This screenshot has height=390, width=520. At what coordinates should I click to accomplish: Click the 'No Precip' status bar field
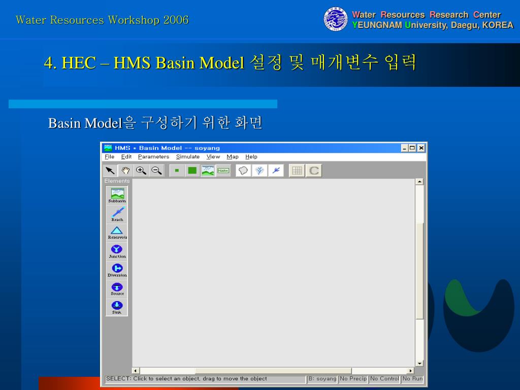[x=353, y=379]
